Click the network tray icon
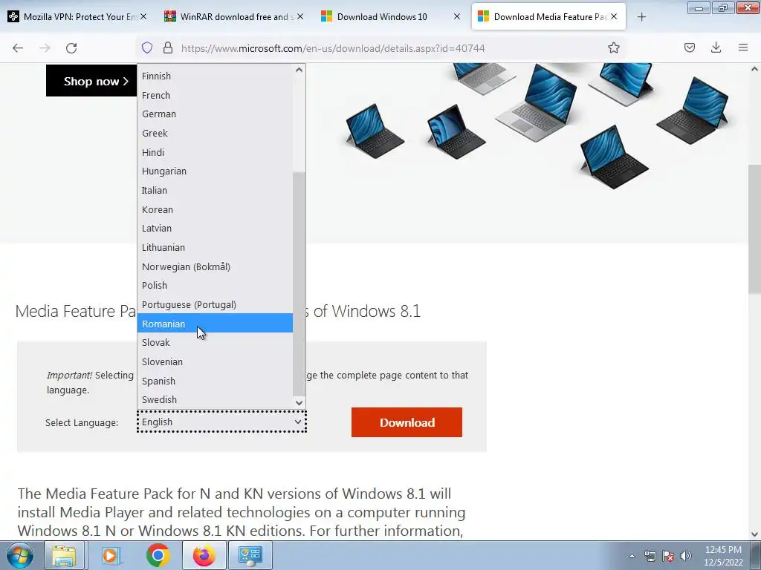This screenshot has width=761, height=570. point(650,556)
